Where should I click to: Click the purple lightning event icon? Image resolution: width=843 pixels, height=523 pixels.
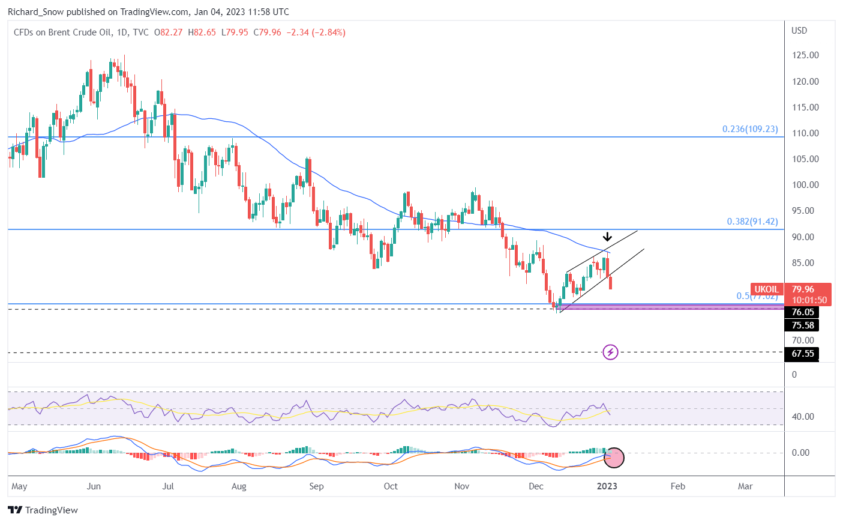[610, 352]
